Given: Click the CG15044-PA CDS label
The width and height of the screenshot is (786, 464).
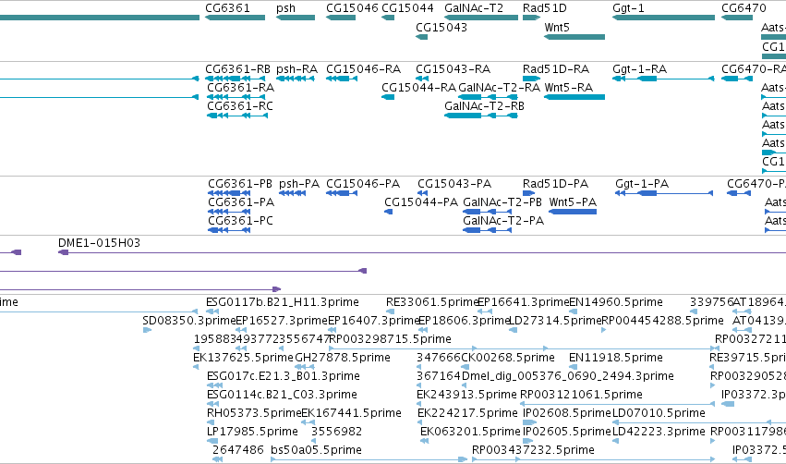Looking at the screenshot, I should click(x=421, y=202).
